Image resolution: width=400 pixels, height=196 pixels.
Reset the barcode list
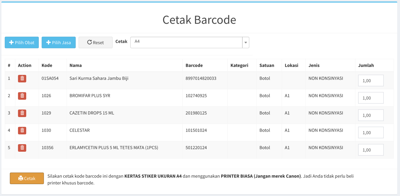95,42
